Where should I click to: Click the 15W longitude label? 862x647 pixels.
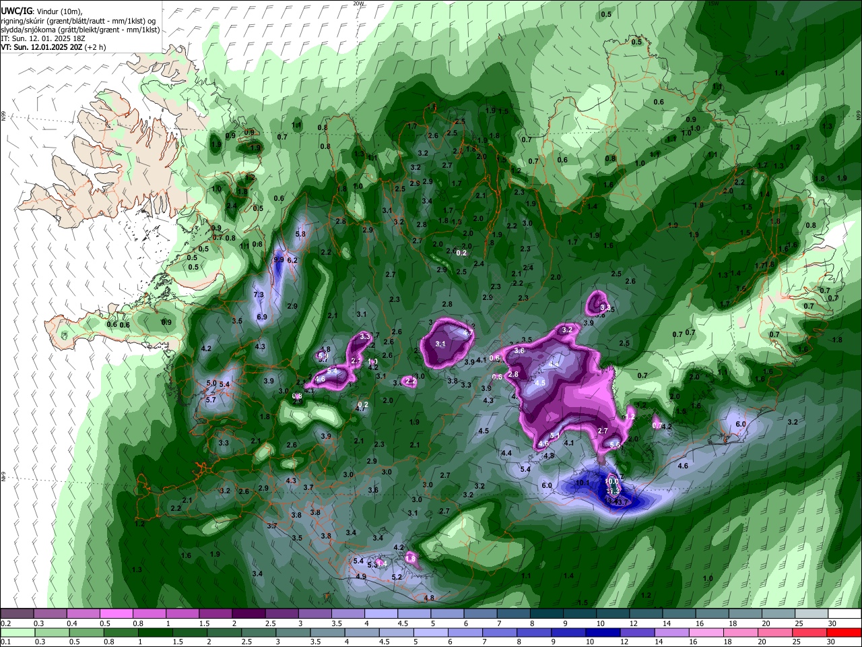[x=713, y=3]
